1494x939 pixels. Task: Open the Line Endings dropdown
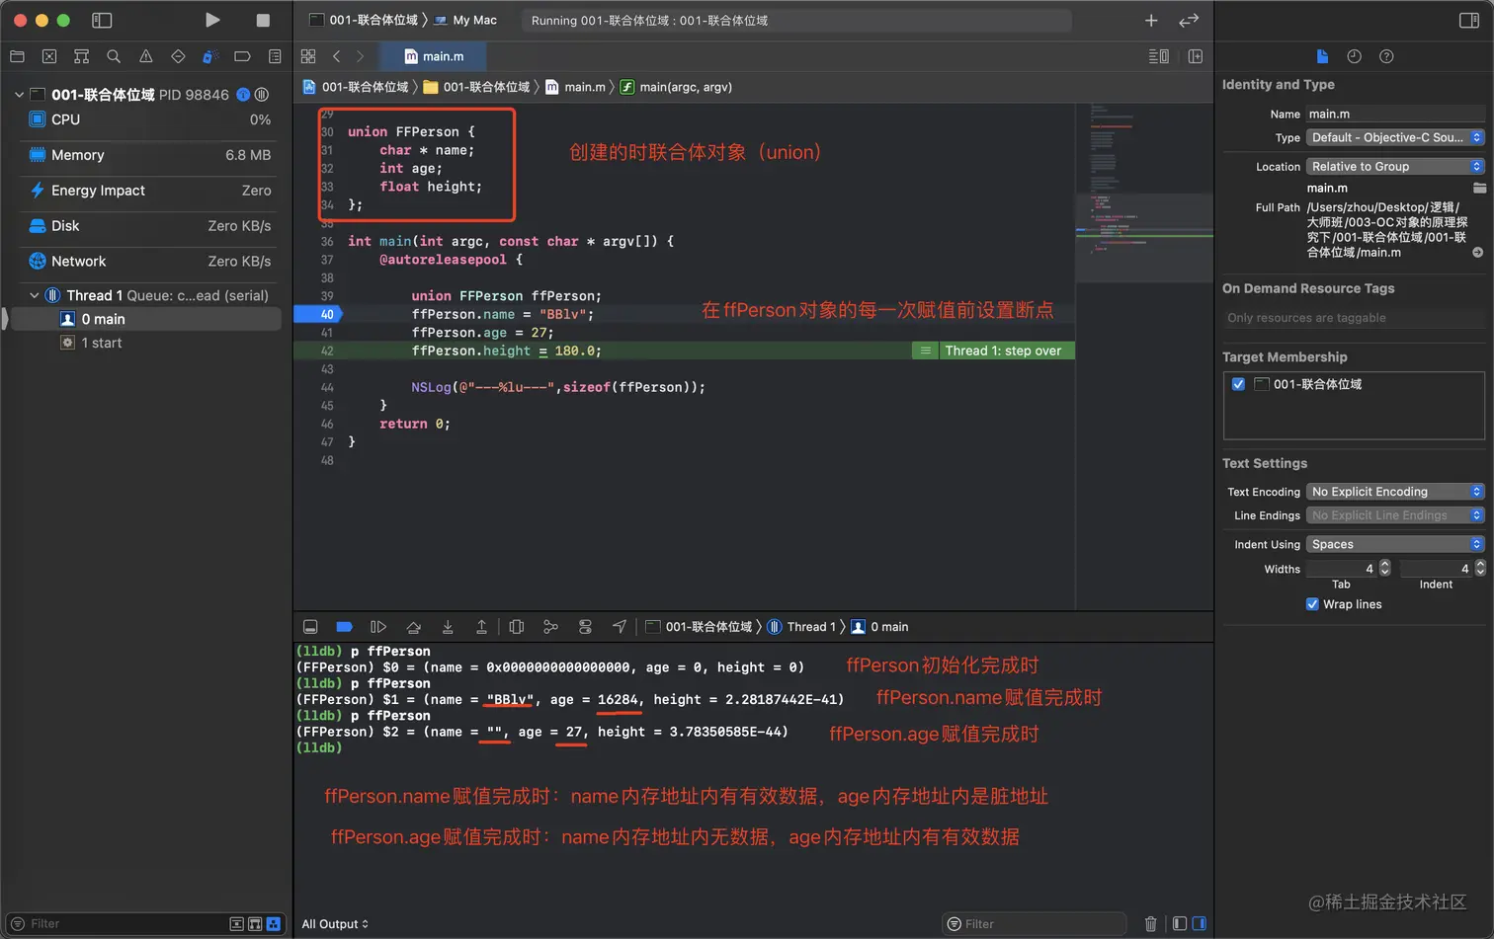pos(1395,515)
